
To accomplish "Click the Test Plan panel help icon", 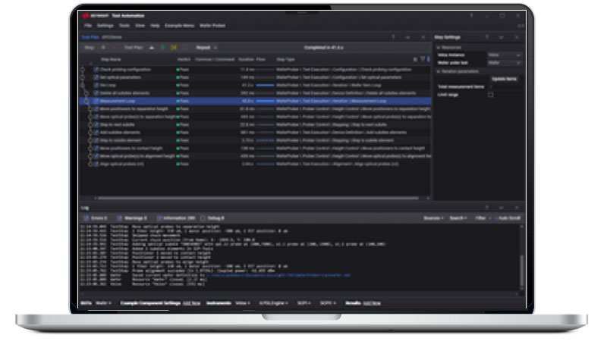I will tap(393, 37).
